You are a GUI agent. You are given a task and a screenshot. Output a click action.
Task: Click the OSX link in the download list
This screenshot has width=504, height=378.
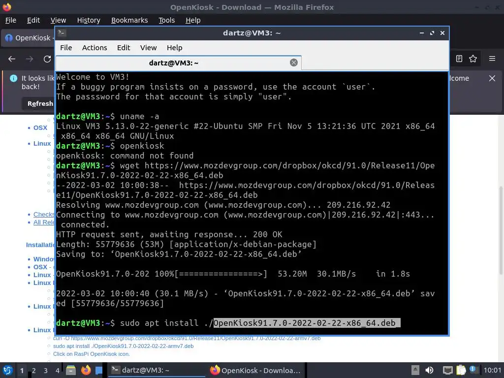coord(40,127)
